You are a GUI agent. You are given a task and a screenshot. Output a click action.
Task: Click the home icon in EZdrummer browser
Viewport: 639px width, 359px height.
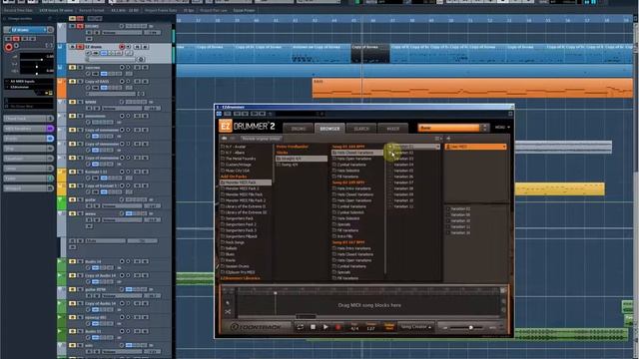(x=225, y=139)
